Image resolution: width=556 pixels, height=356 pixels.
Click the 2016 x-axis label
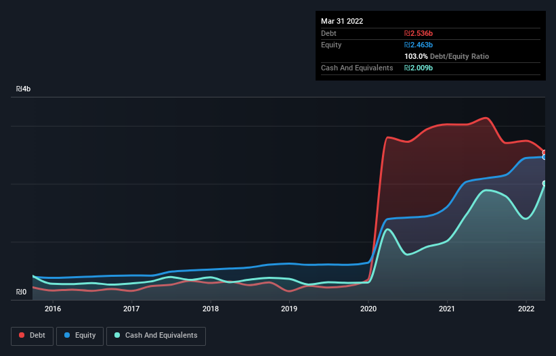point(53,309)
